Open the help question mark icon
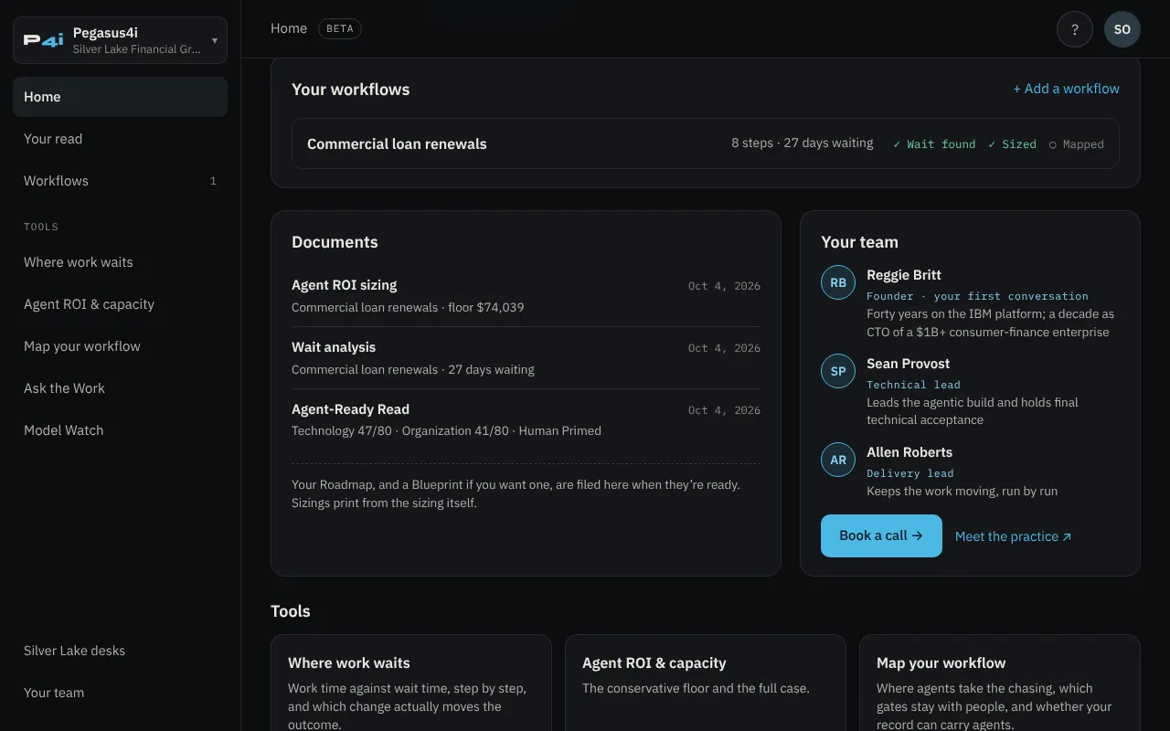 tap(1075, 29)
